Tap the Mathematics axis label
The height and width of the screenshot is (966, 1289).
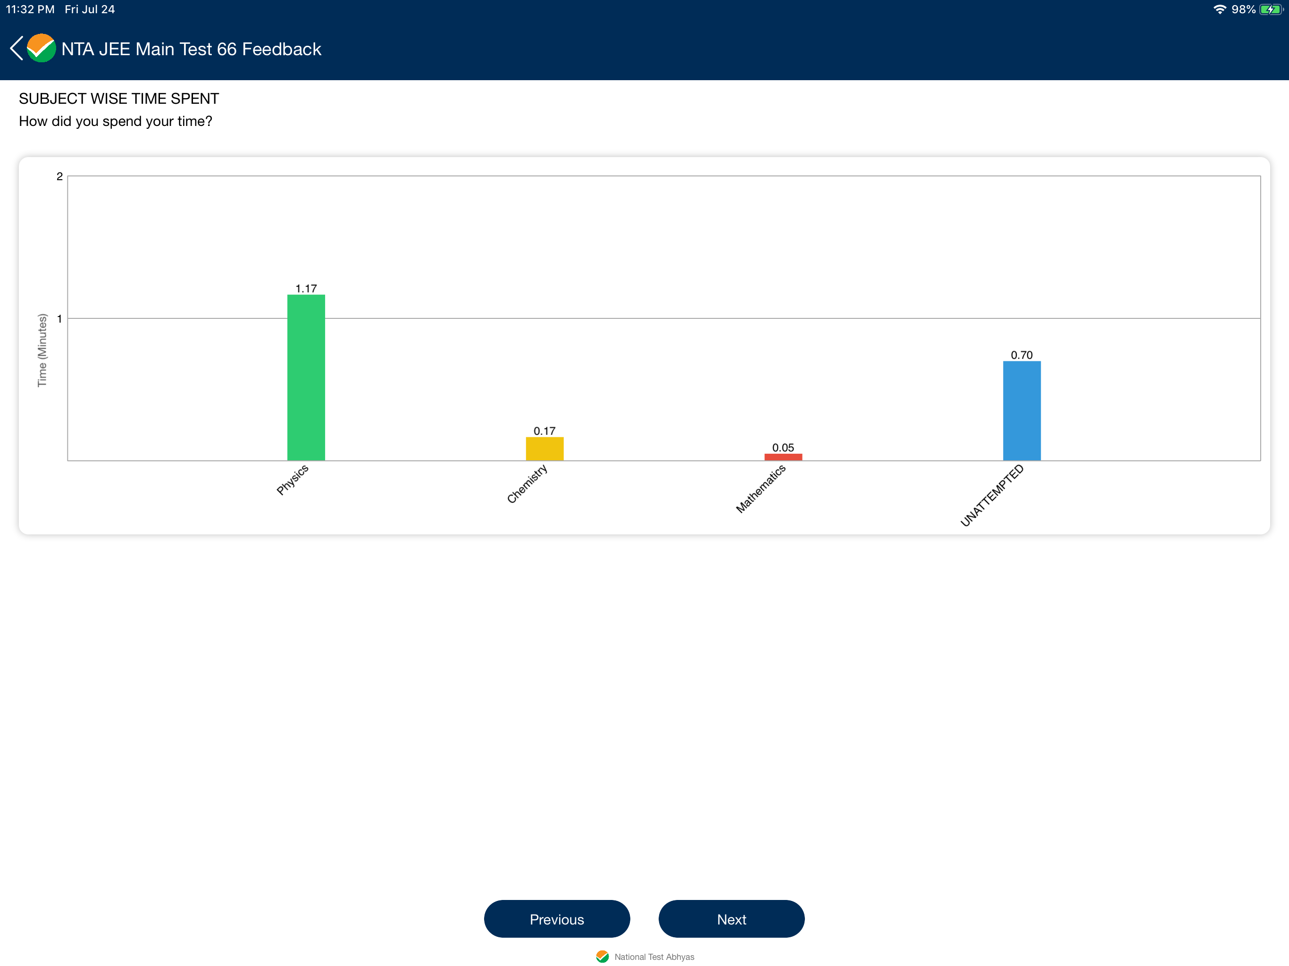click(761, 489)
